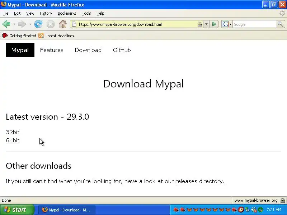Click the Other downloads heading

(38, 166)
